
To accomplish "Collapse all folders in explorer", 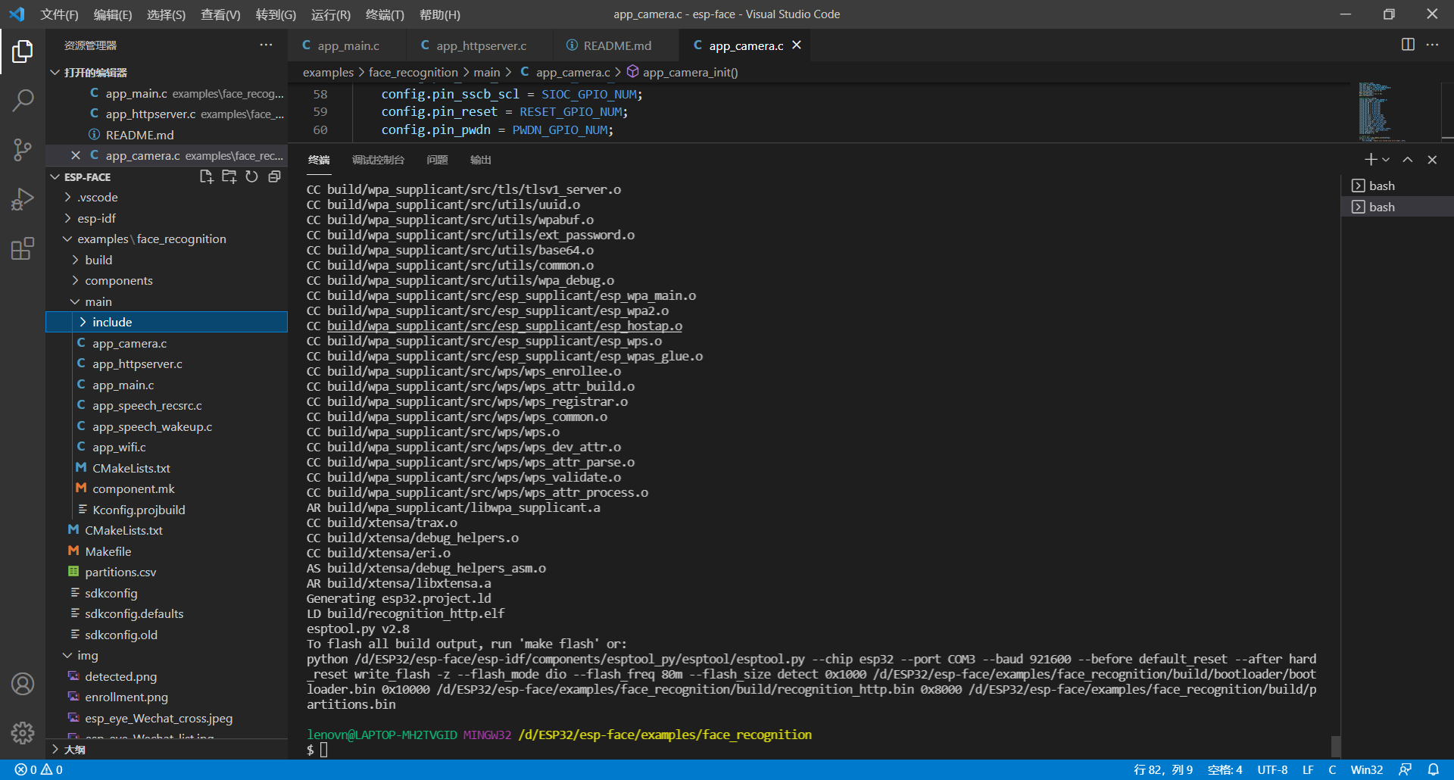I will [x=274, y=176].
